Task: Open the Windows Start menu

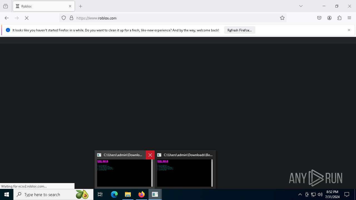Action: (7, 194)
